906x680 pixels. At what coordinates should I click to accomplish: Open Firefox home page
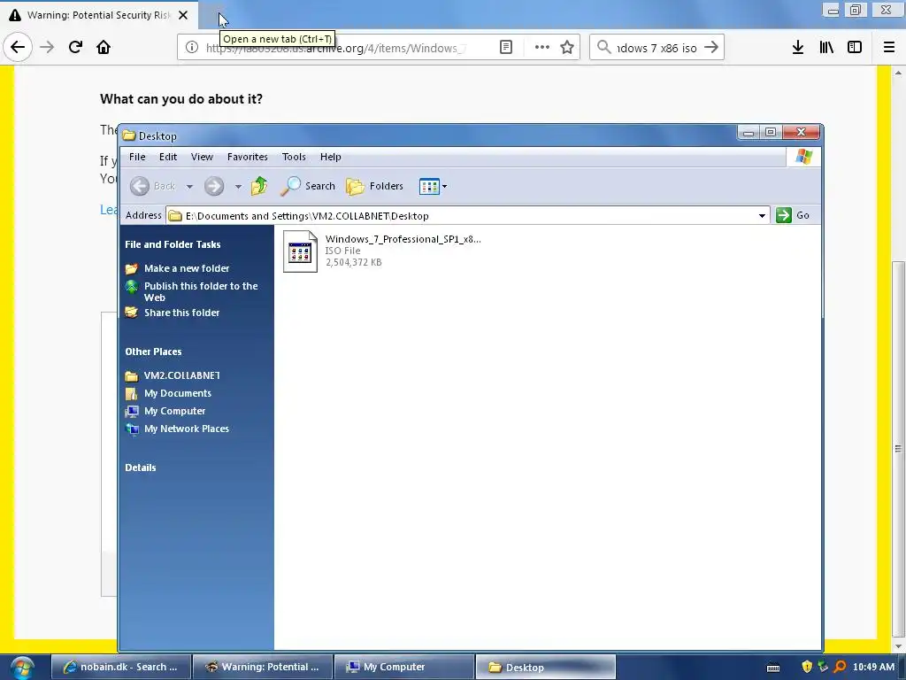click(x=104, y=48)
